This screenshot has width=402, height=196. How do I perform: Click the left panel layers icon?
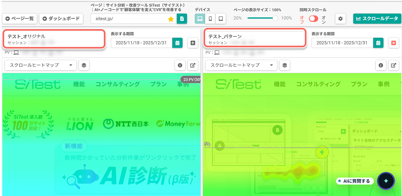(x=84, y=65)
